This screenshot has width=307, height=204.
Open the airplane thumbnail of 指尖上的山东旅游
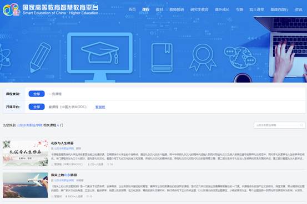tap(25, 185)
